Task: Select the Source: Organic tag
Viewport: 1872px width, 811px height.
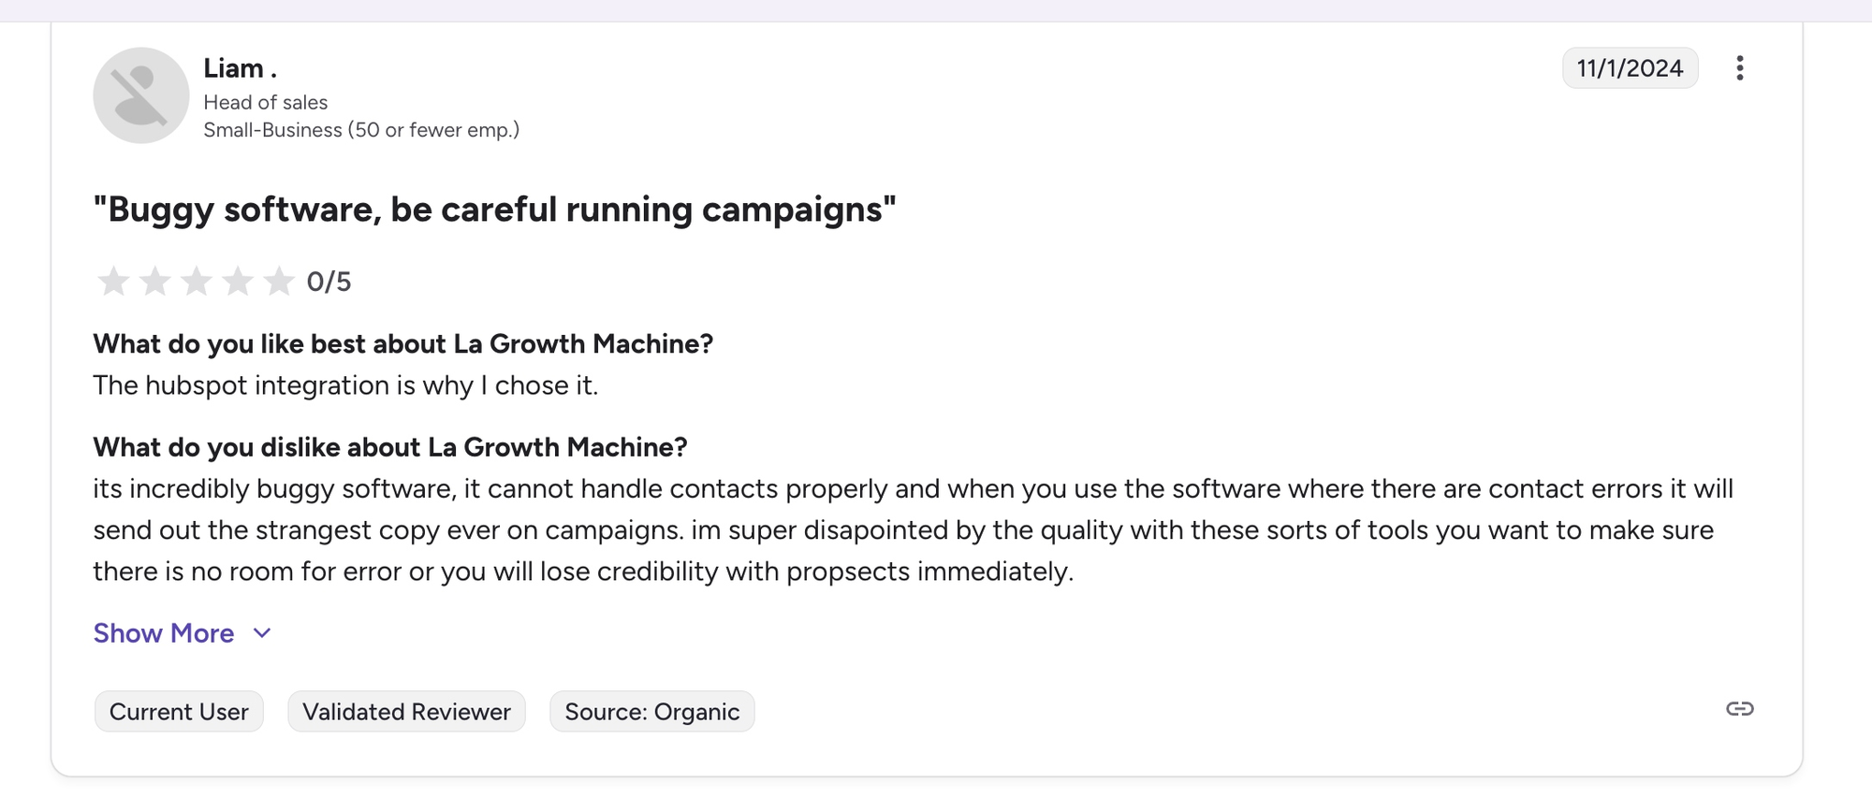Action: click(x=651, y=712)
